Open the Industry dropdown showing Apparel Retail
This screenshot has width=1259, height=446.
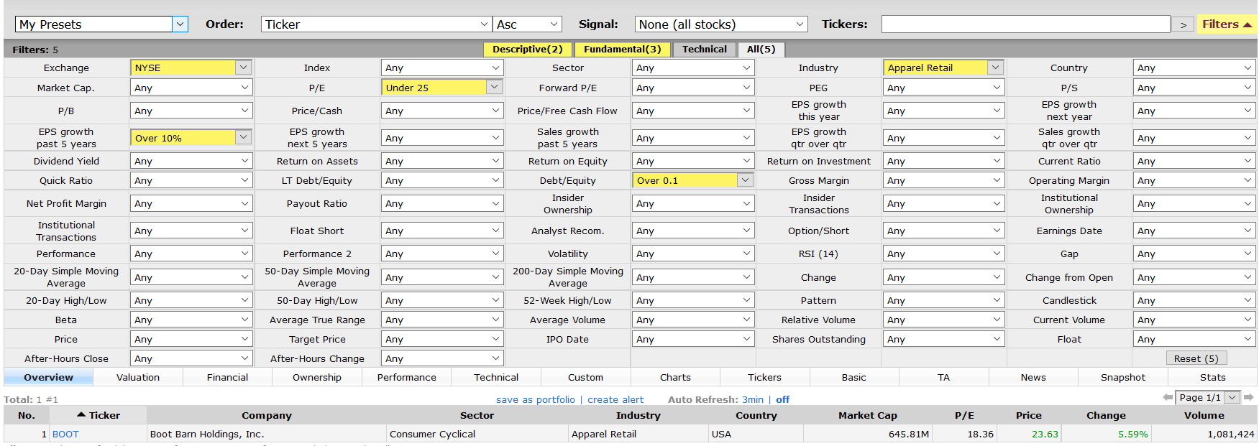pos(943,68)
